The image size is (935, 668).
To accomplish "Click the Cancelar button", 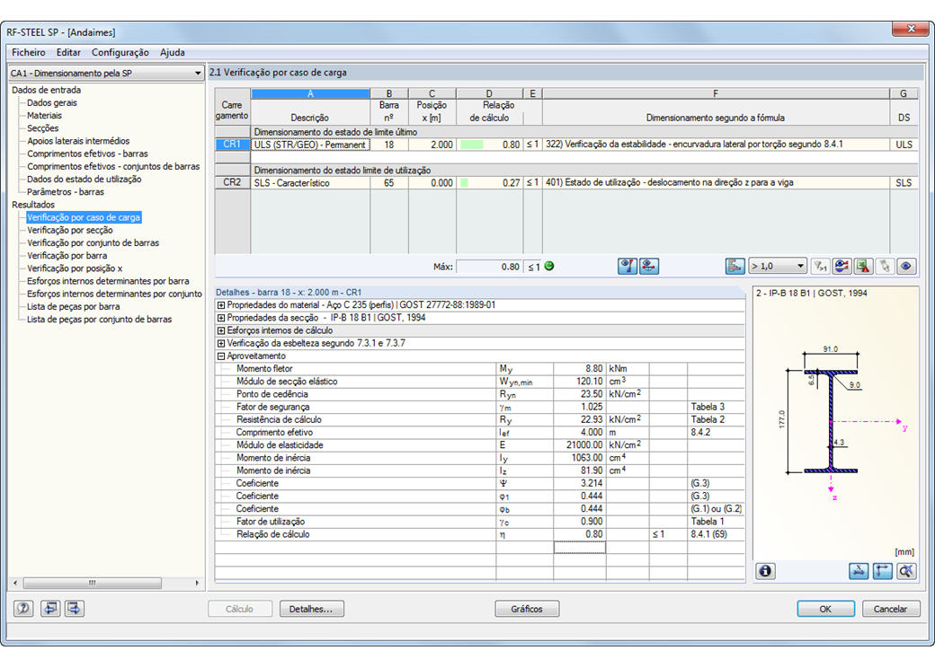I will coord(891,609).
